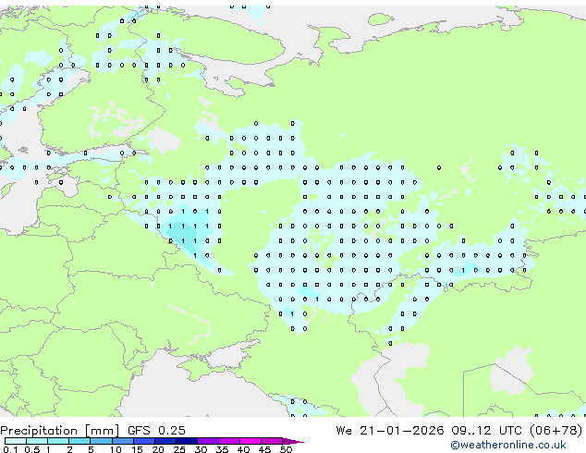Click the legend label '40'
Image resolution: width=586 pixels, height=453 pixels.
point(243,449)
